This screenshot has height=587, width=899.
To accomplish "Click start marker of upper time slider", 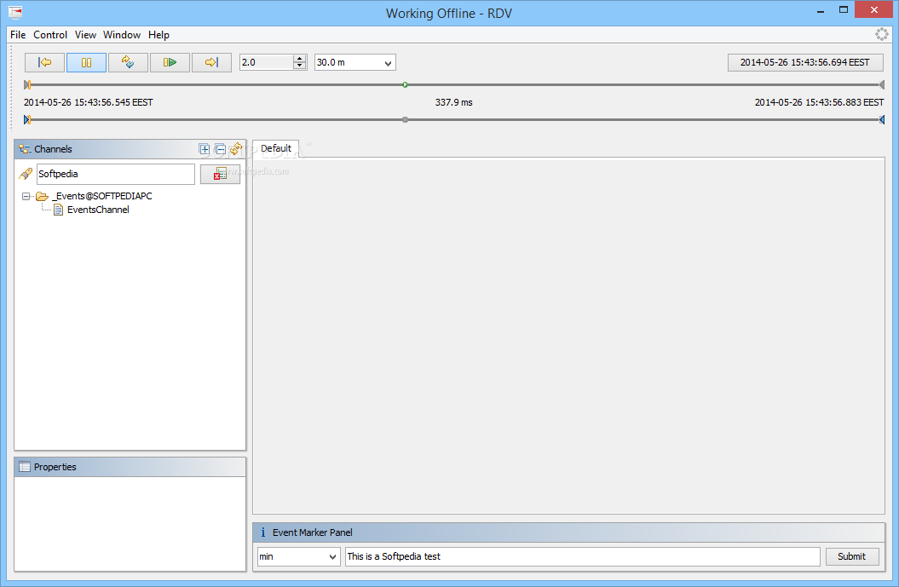I will (27, 85).
